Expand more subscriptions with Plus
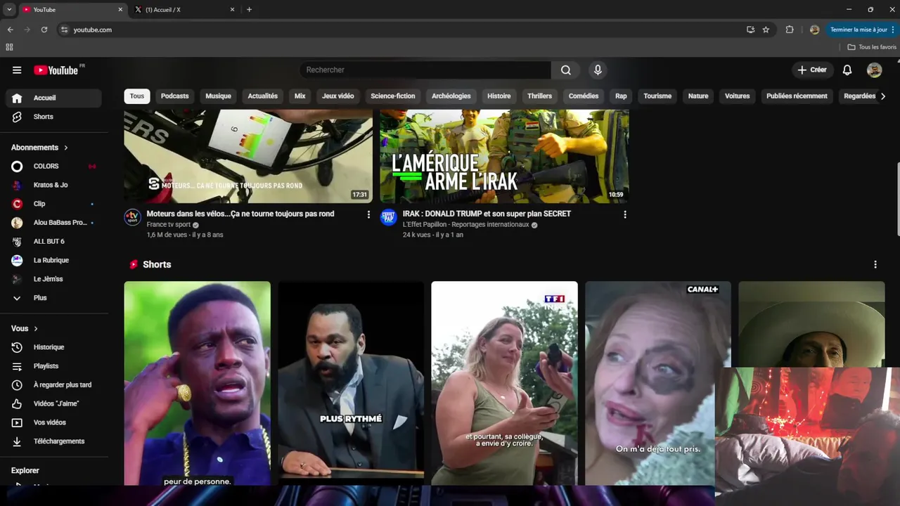Screen dimensions: 900x506 (53, 298)
